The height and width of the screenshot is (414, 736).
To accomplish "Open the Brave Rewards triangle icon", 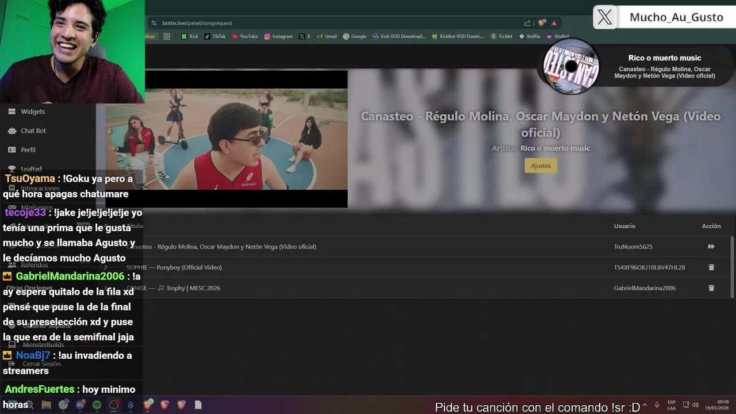I will point(554,23).
